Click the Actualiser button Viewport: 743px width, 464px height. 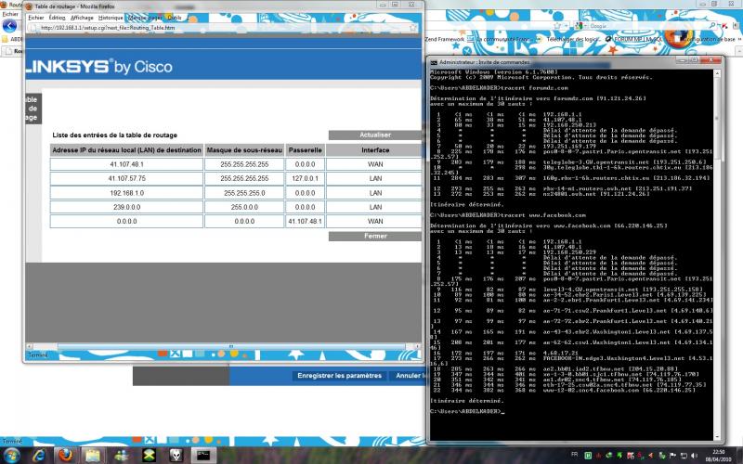372,135
